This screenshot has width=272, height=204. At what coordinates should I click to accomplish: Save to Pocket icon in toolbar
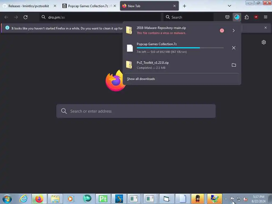pyautogui.click(x=227, y=17)
